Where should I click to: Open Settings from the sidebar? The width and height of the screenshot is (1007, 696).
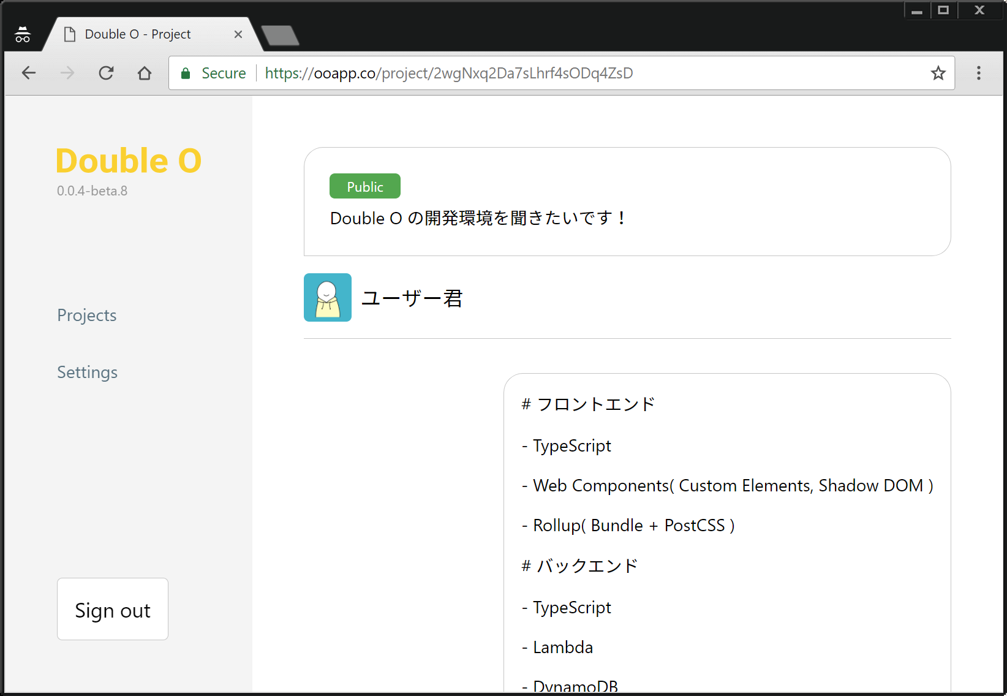87,372
